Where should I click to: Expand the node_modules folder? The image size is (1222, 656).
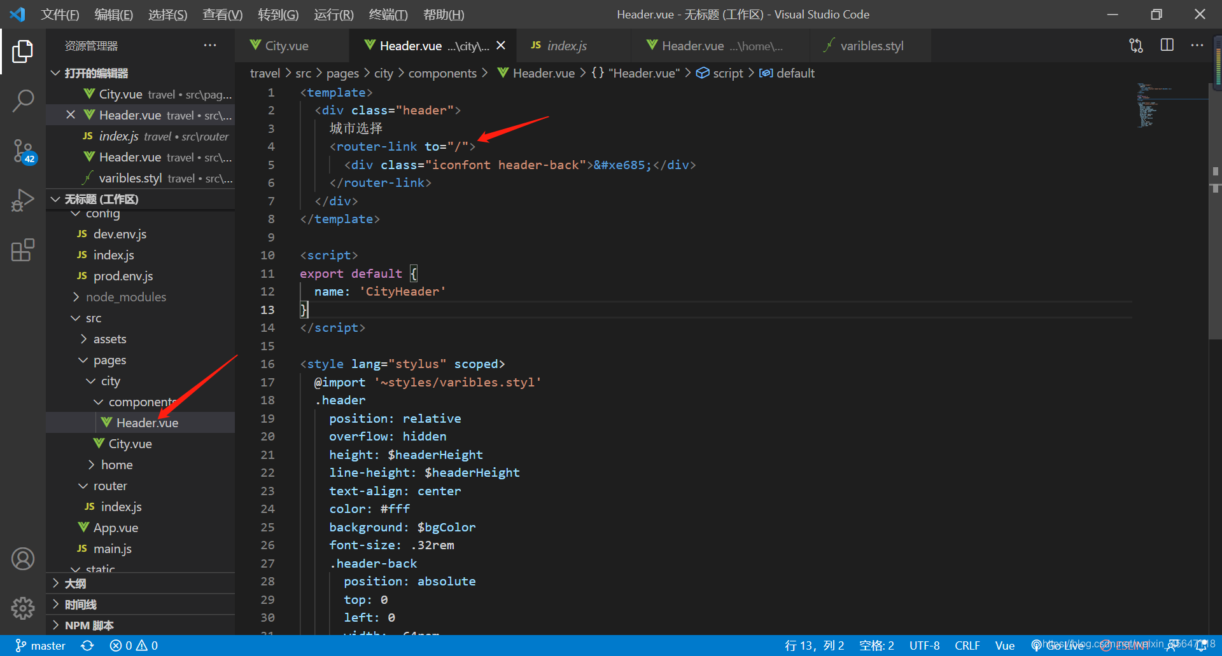141,297
